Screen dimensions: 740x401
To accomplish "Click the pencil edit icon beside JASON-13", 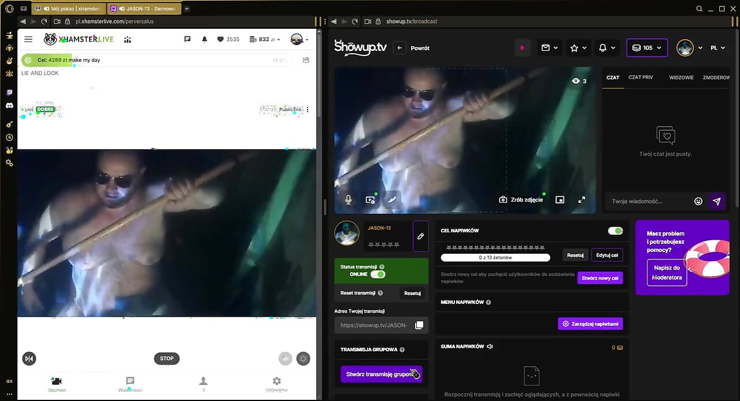I will (420, 236).
